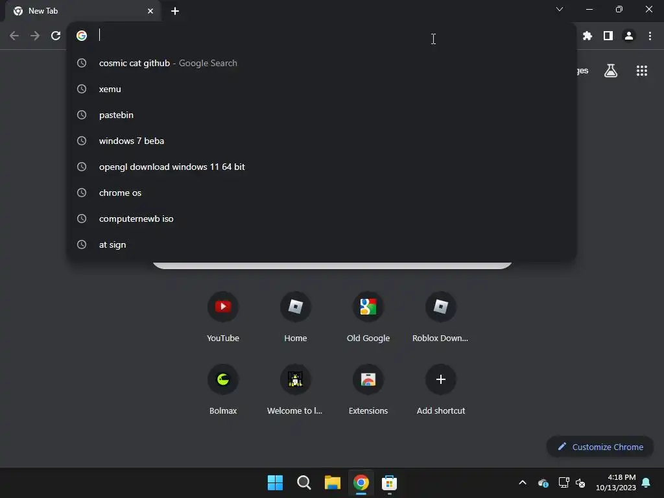Select opengl download windows 11 64 bit suggestion
Image resolution: width=664 pixels, height=498 pixels.
[322, 167]
